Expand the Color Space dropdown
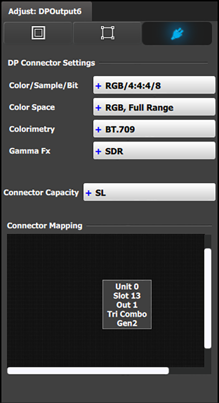219x403 pixels. tap(154, 107)
